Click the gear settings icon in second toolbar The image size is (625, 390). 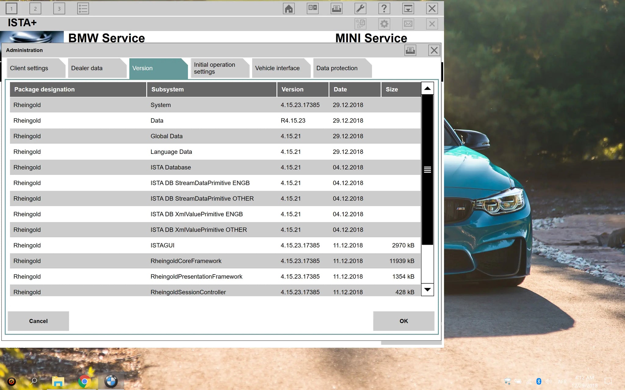(x=384, y=24)
